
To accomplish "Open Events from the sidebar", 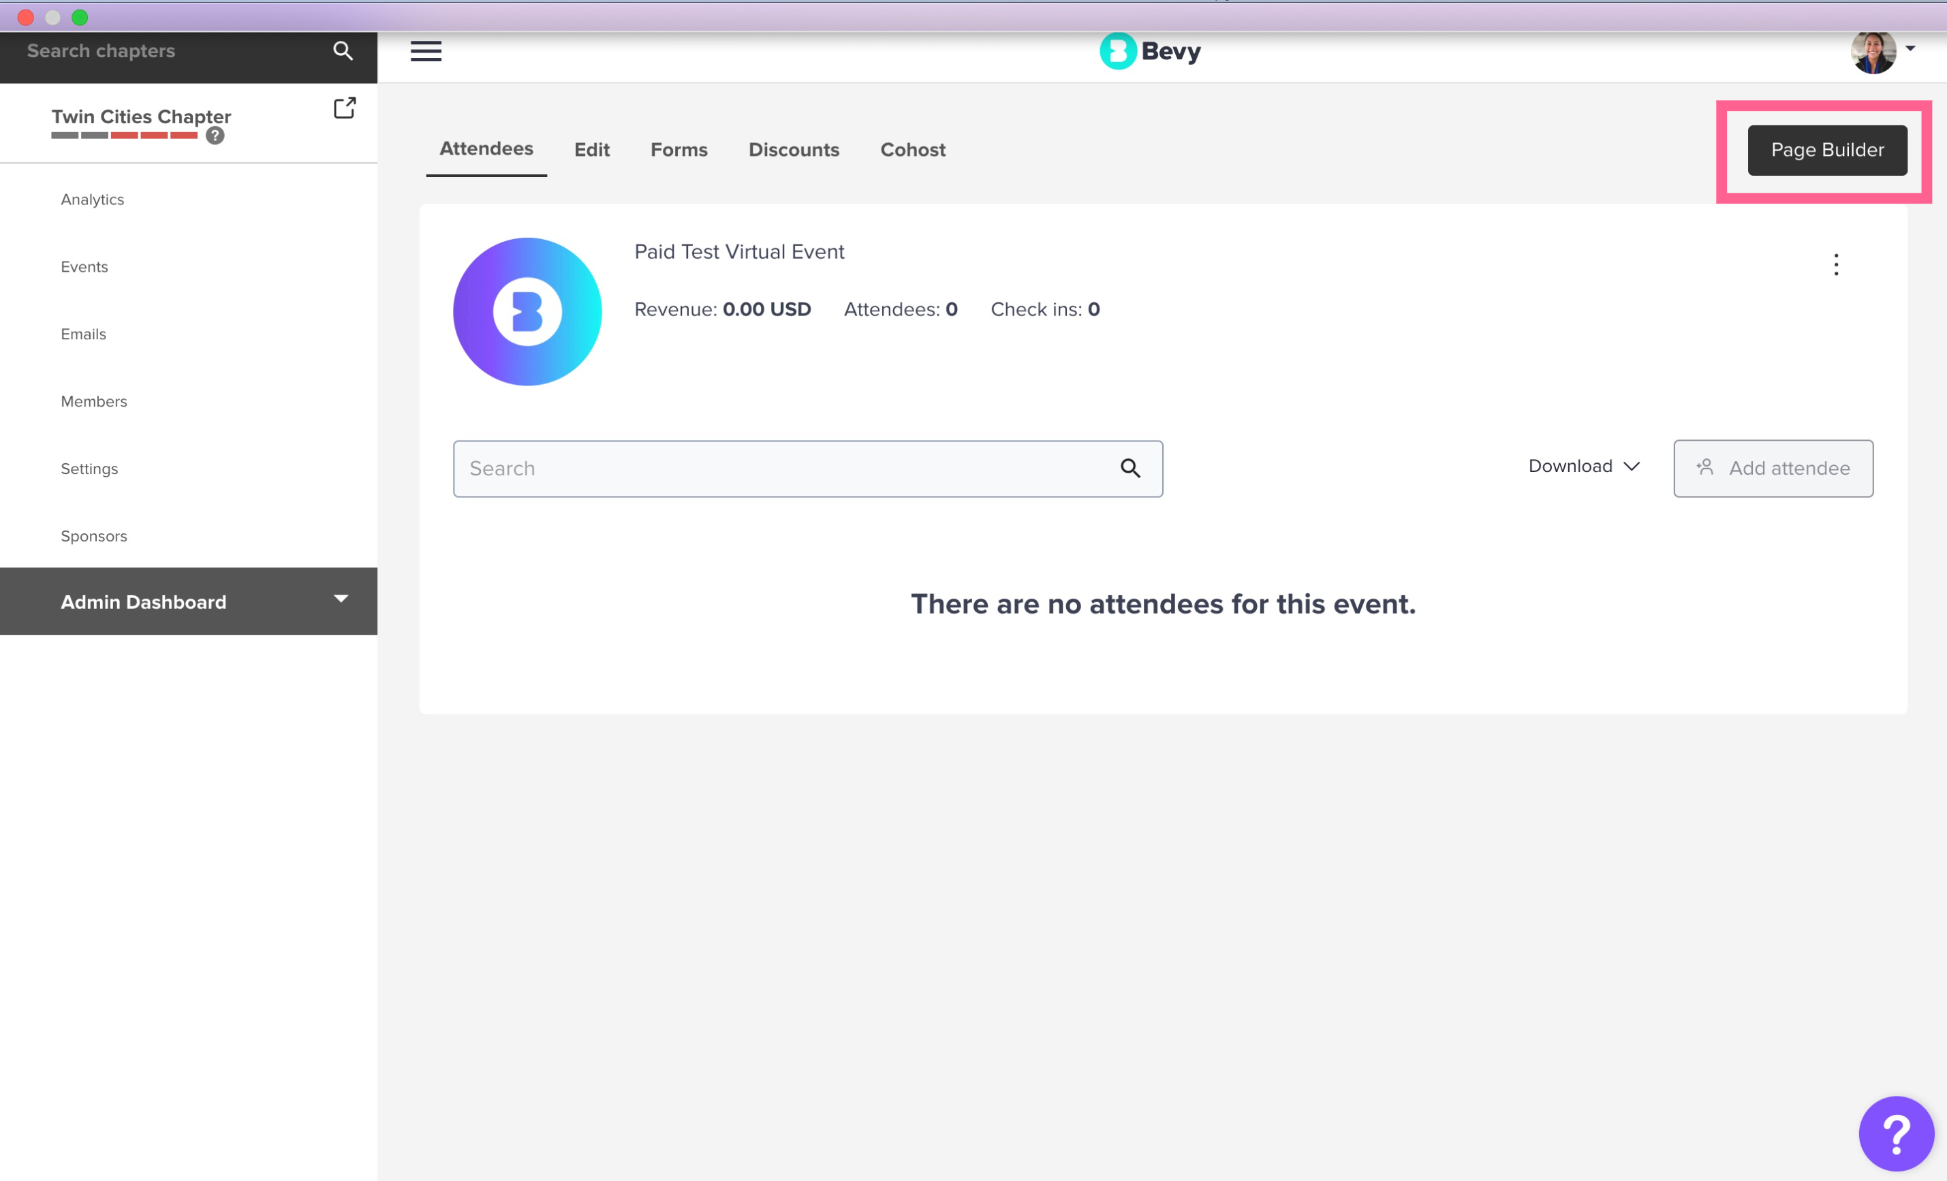I will pyautogui.click(x=84, y=266).
